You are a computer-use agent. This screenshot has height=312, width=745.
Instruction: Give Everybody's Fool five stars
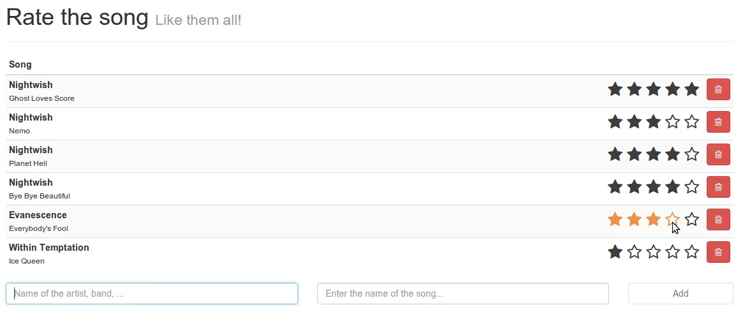click(x=691, y=219)
